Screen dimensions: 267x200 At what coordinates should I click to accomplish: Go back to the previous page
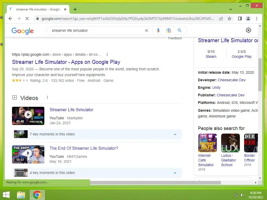click(x=10, y=18)
